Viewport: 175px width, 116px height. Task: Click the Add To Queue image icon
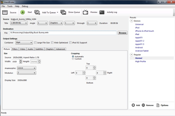[37, 12]
